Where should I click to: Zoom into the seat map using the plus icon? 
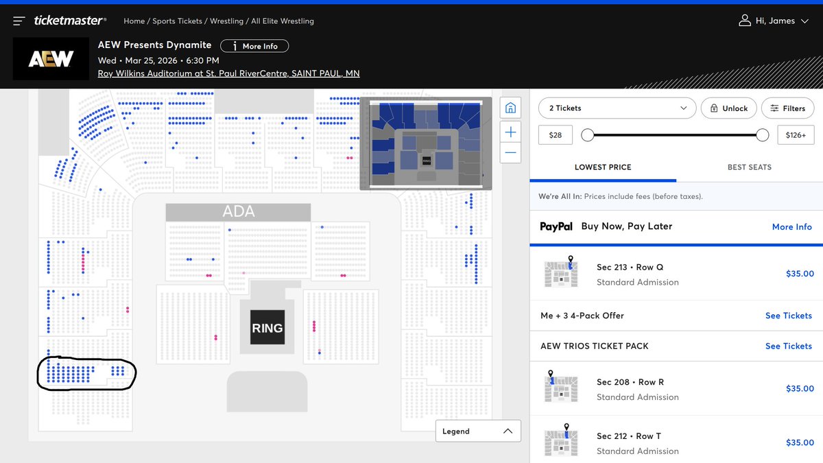510,132
